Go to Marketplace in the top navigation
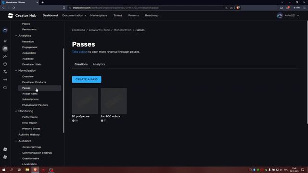This screenshot has height=173, width=308. 99,15
